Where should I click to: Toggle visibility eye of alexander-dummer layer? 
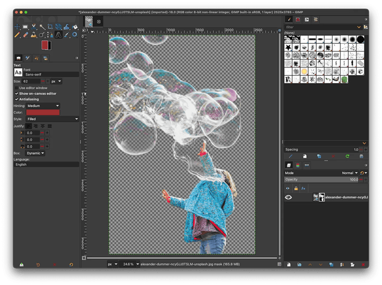[x=288, y=197]
